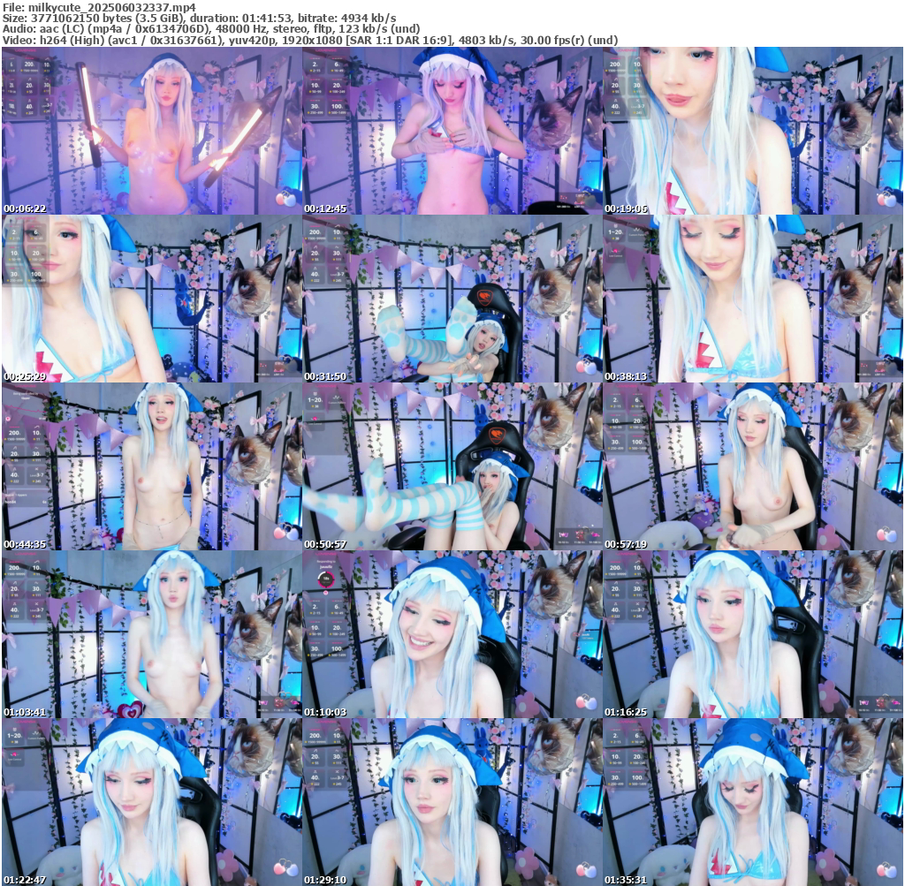This screenshot has width=905, height=886.
Task: Open the thumbnail timestamped 00:19:06
Action: click(x=753, y=131)
